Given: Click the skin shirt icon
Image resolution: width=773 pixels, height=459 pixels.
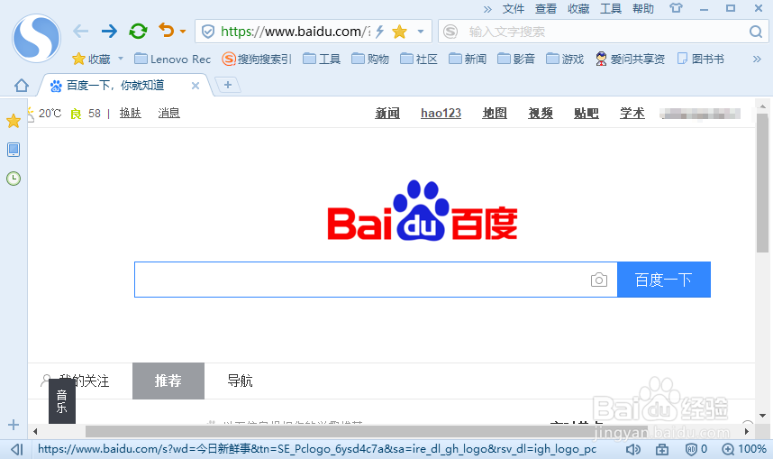Looking at the screenshot, I should pos(676,8).
